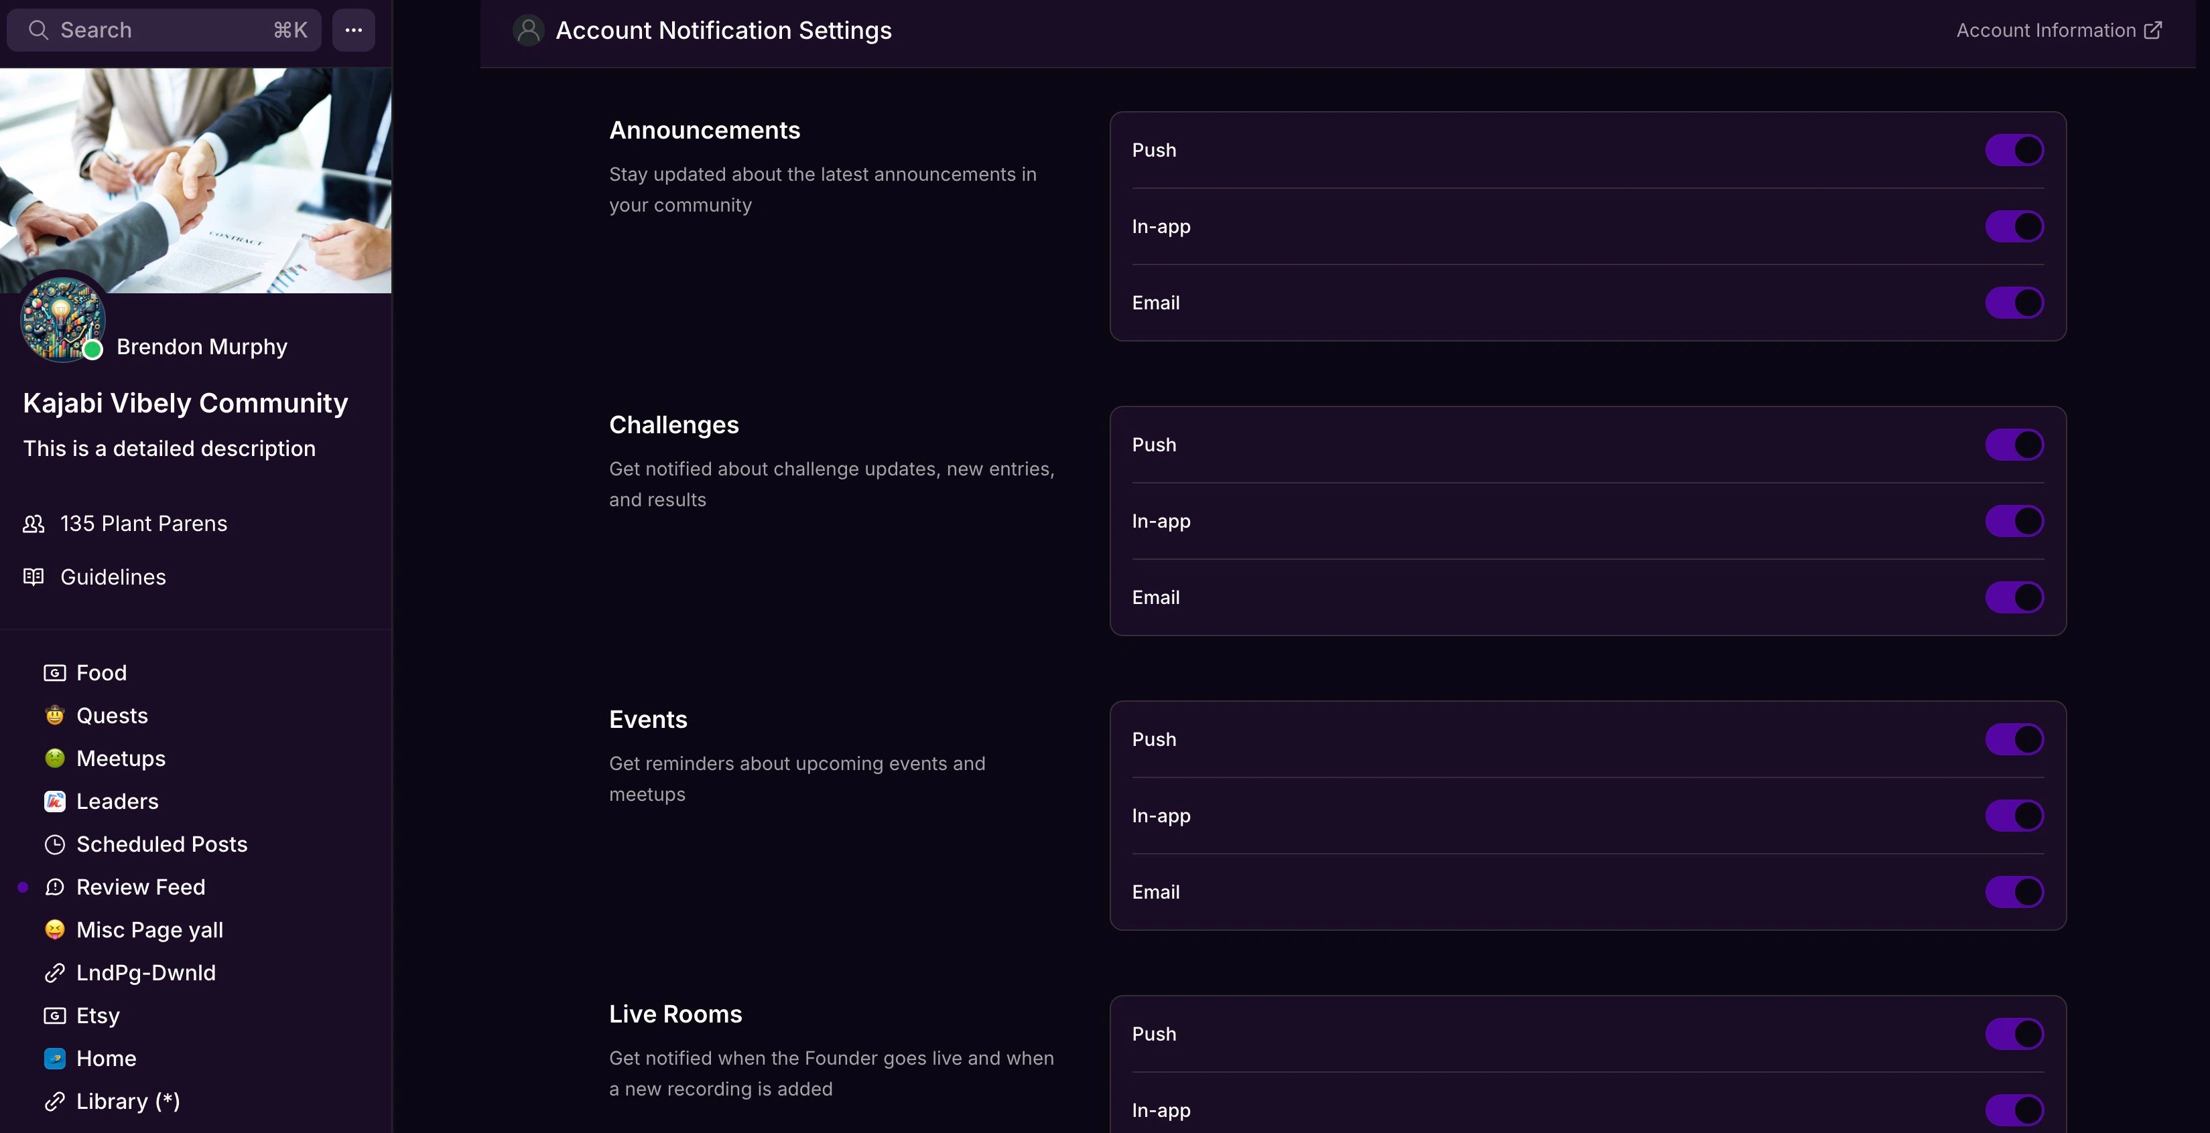2210x1133 pixels.
Task: Click the Guidelines book icon
Action: click(34, 577)
